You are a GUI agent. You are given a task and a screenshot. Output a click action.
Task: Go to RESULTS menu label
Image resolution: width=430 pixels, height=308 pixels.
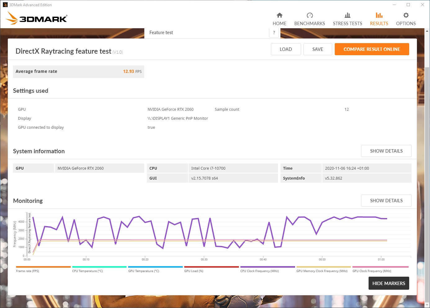[x=379, y=24]
